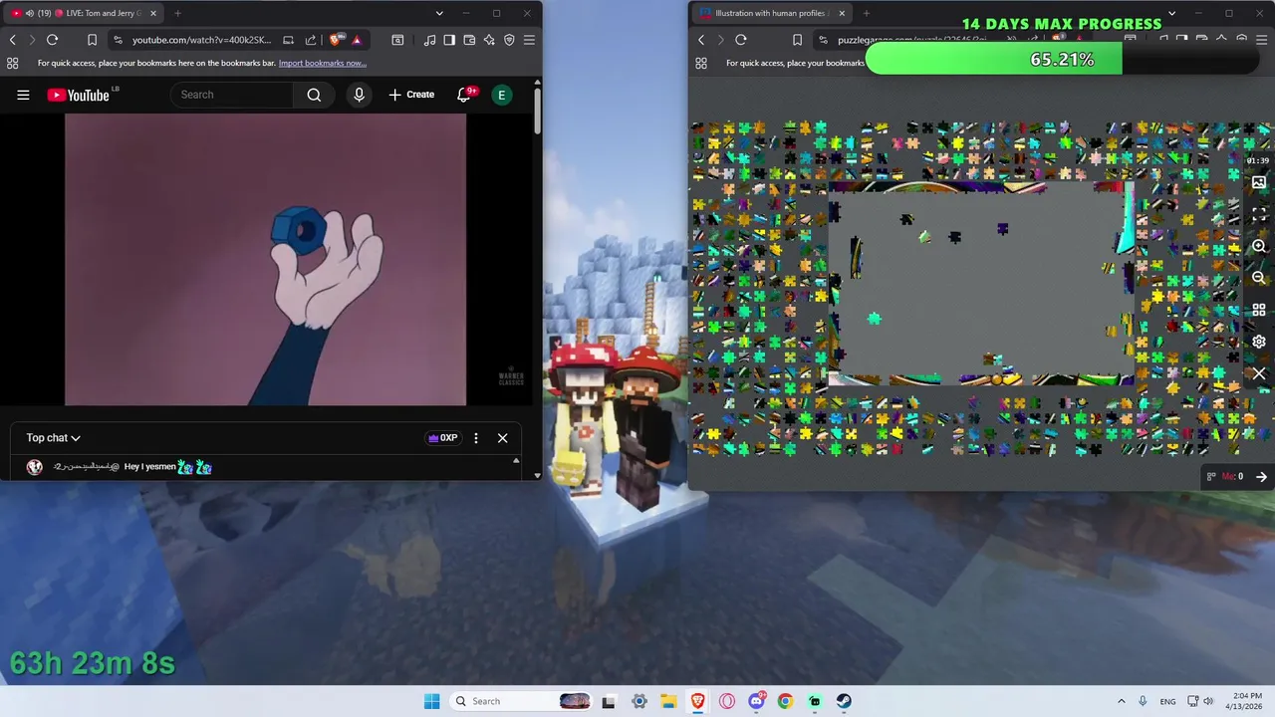Screen dimensions: 1275x717
Task: Show hidden system tray icons
Action: pyautogui.click(x=1122, y=701)
